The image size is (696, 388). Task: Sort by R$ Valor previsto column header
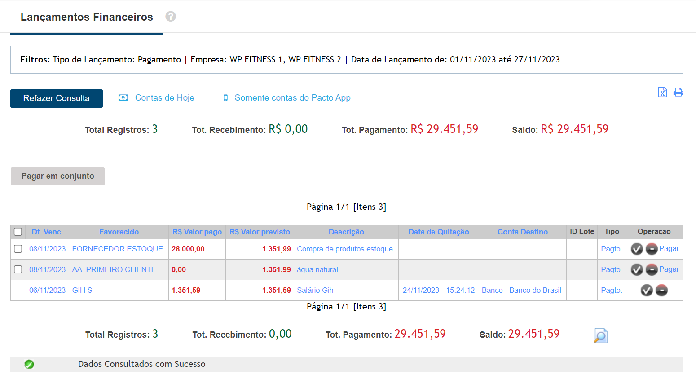click(x=260, y=232)
